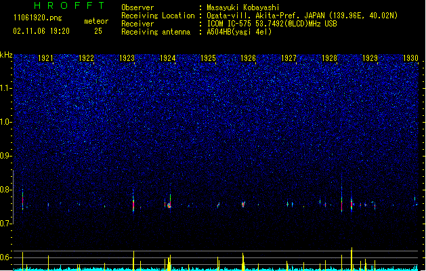Select the filename 11061920.png
426x271 pixels.
pos(38,18)
